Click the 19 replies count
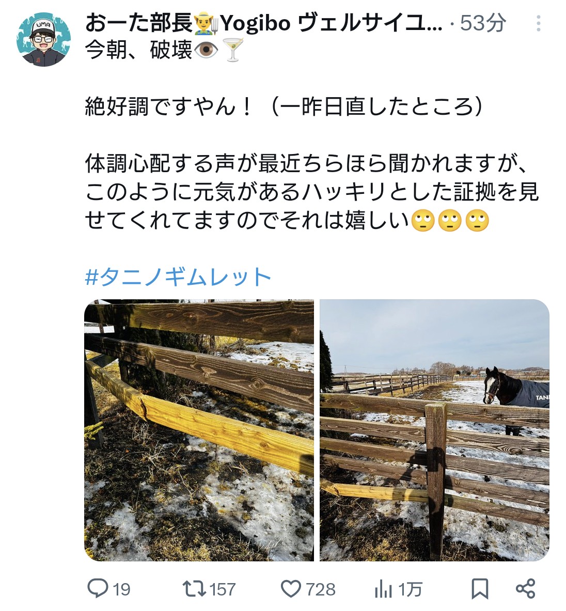This screenshot has height=611, width=566. pos(121,589)
